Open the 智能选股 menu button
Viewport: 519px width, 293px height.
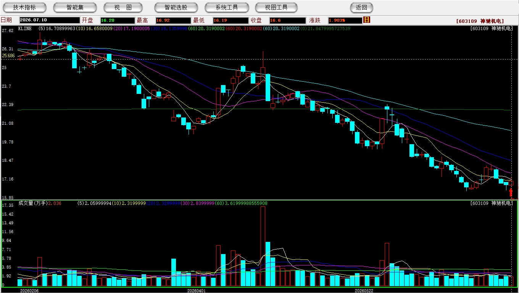point(176,7)
